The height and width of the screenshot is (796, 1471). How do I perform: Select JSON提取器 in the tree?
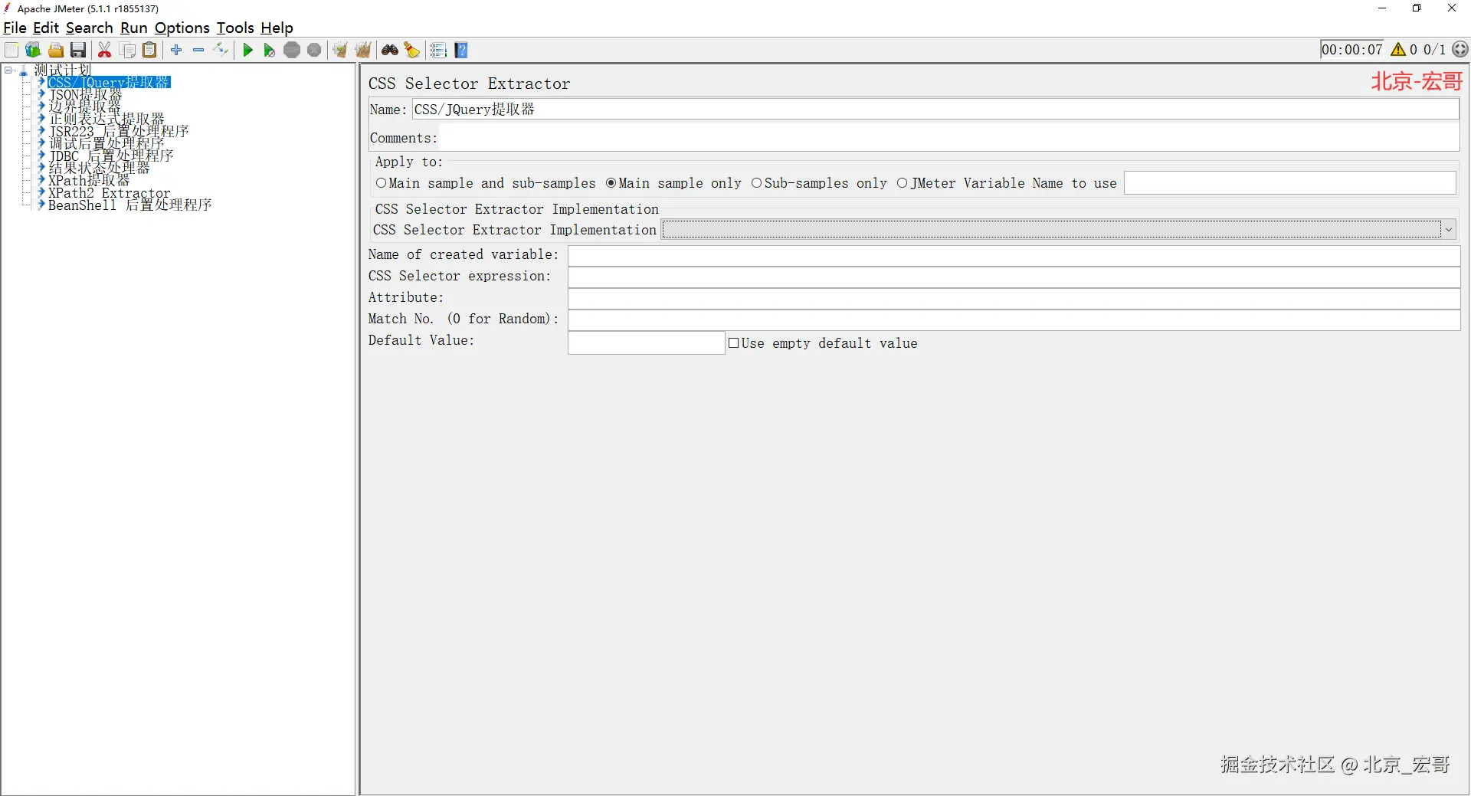[x=85, y=94]
